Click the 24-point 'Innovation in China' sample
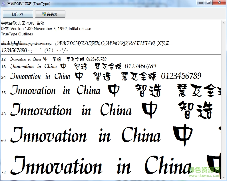This screenshot has height=181, width=227. [x=40, y=76]
